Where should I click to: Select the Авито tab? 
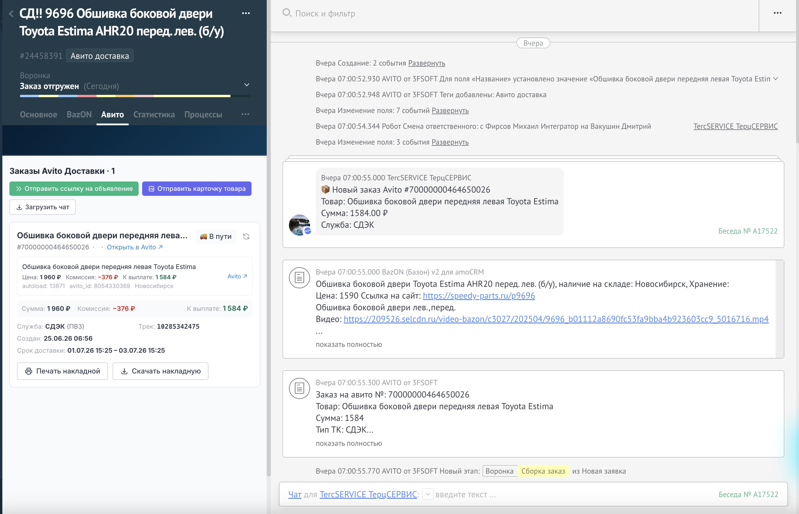click(112, 114)
